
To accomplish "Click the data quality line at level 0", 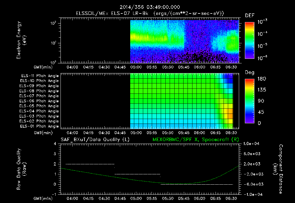I will (196, 184).
